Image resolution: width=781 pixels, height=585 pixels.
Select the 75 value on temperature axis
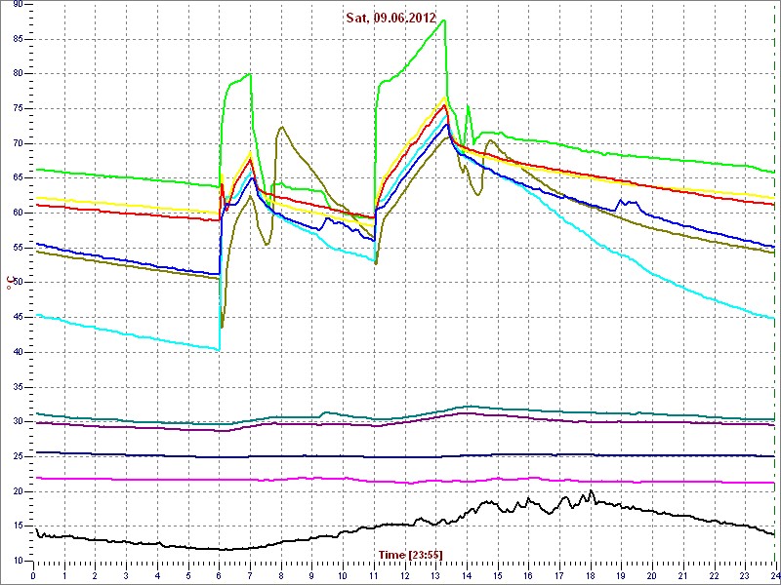19,108
